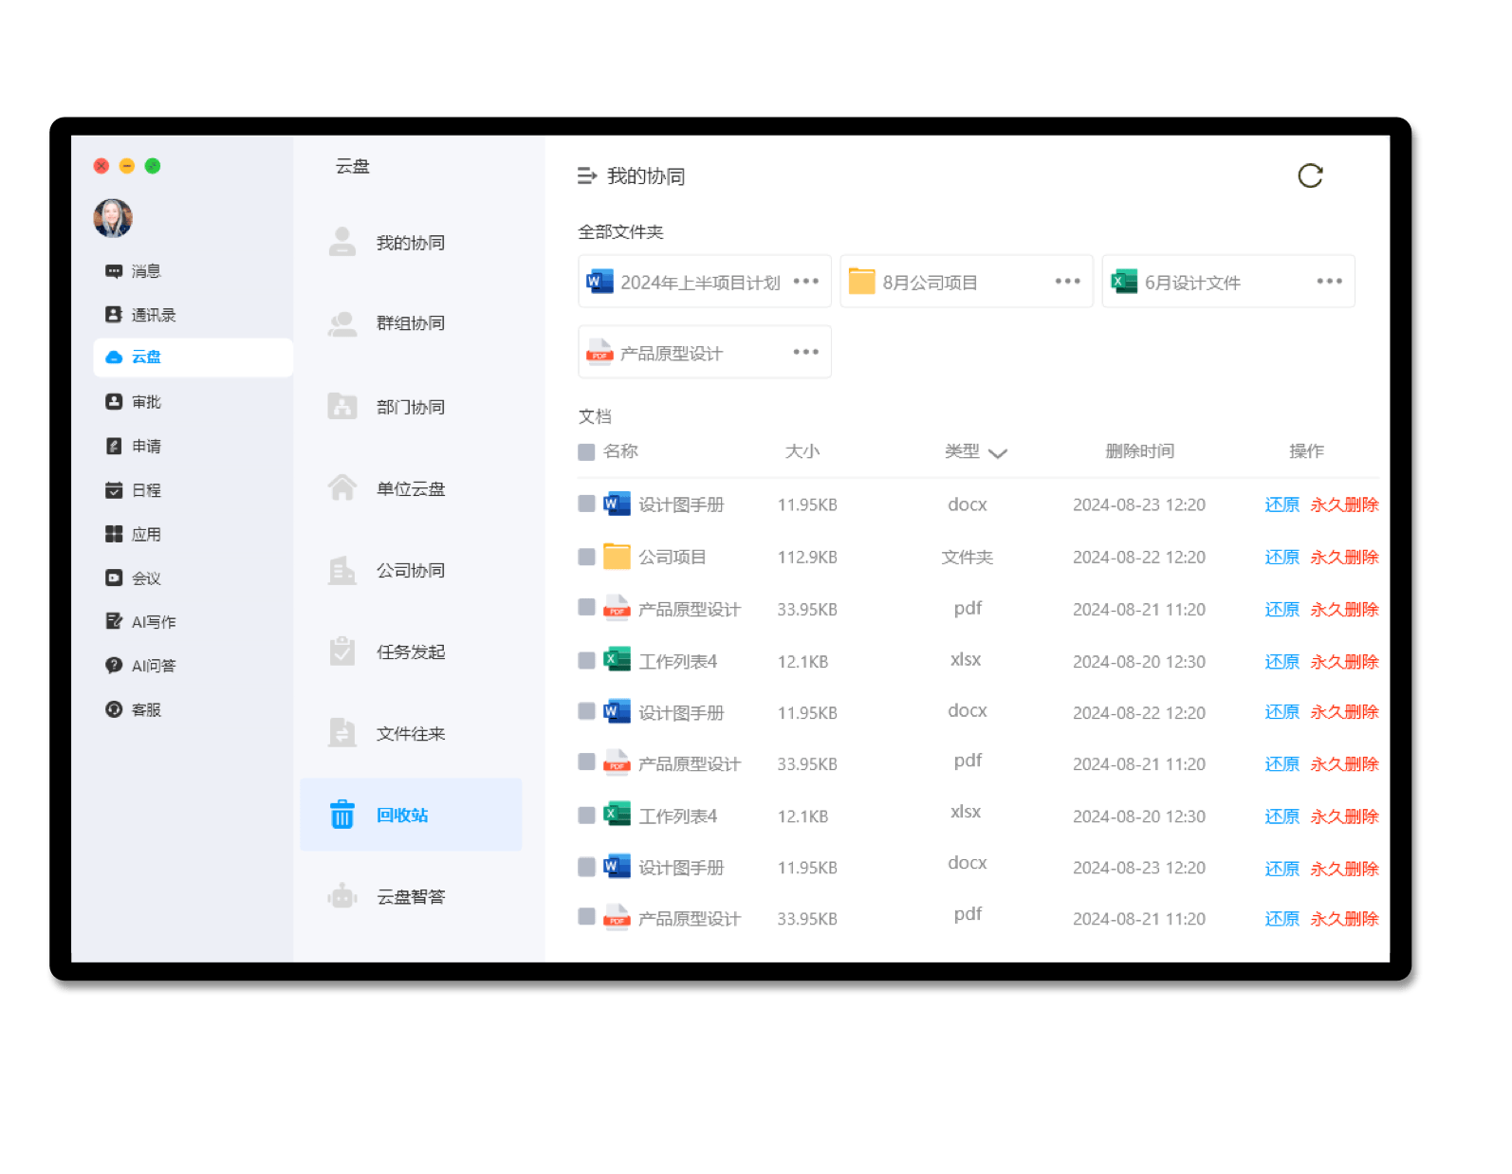Click the 文件夹 type cell
The height and width of the screenshot is (1174, 1512).
point(967,557)
